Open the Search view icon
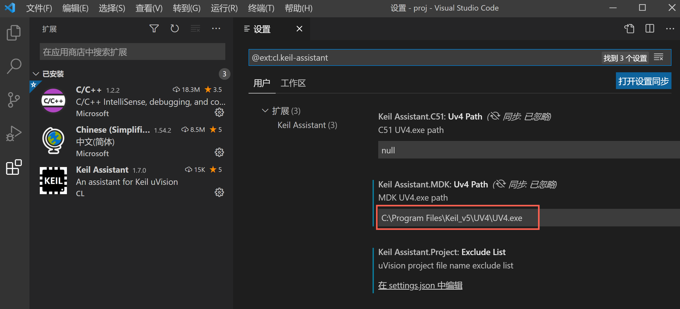 coord(13,66)
